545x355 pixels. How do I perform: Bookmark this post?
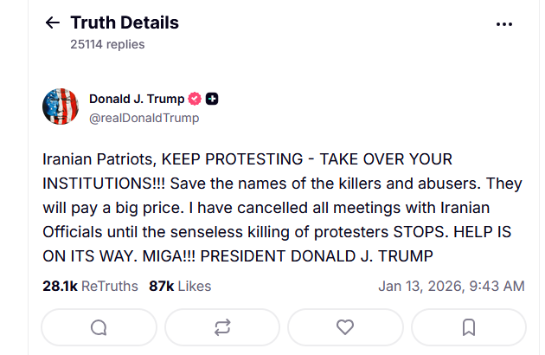[x=468, y=327]
